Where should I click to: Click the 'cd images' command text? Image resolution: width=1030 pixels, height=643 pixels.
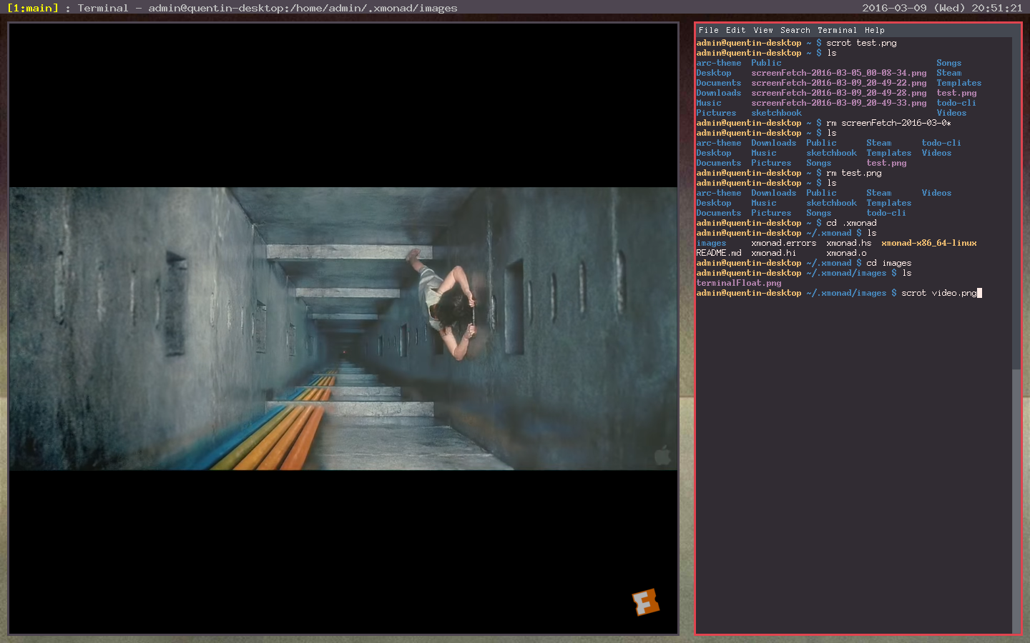[888, 263]
